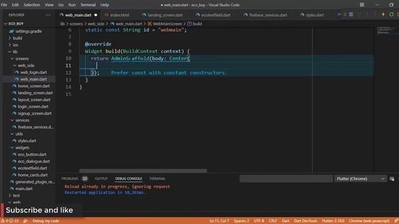The width and height of the screenshot is (399, 224).
Task: Switch to firebase_services.dart editor tab
Action: point(268,15)
